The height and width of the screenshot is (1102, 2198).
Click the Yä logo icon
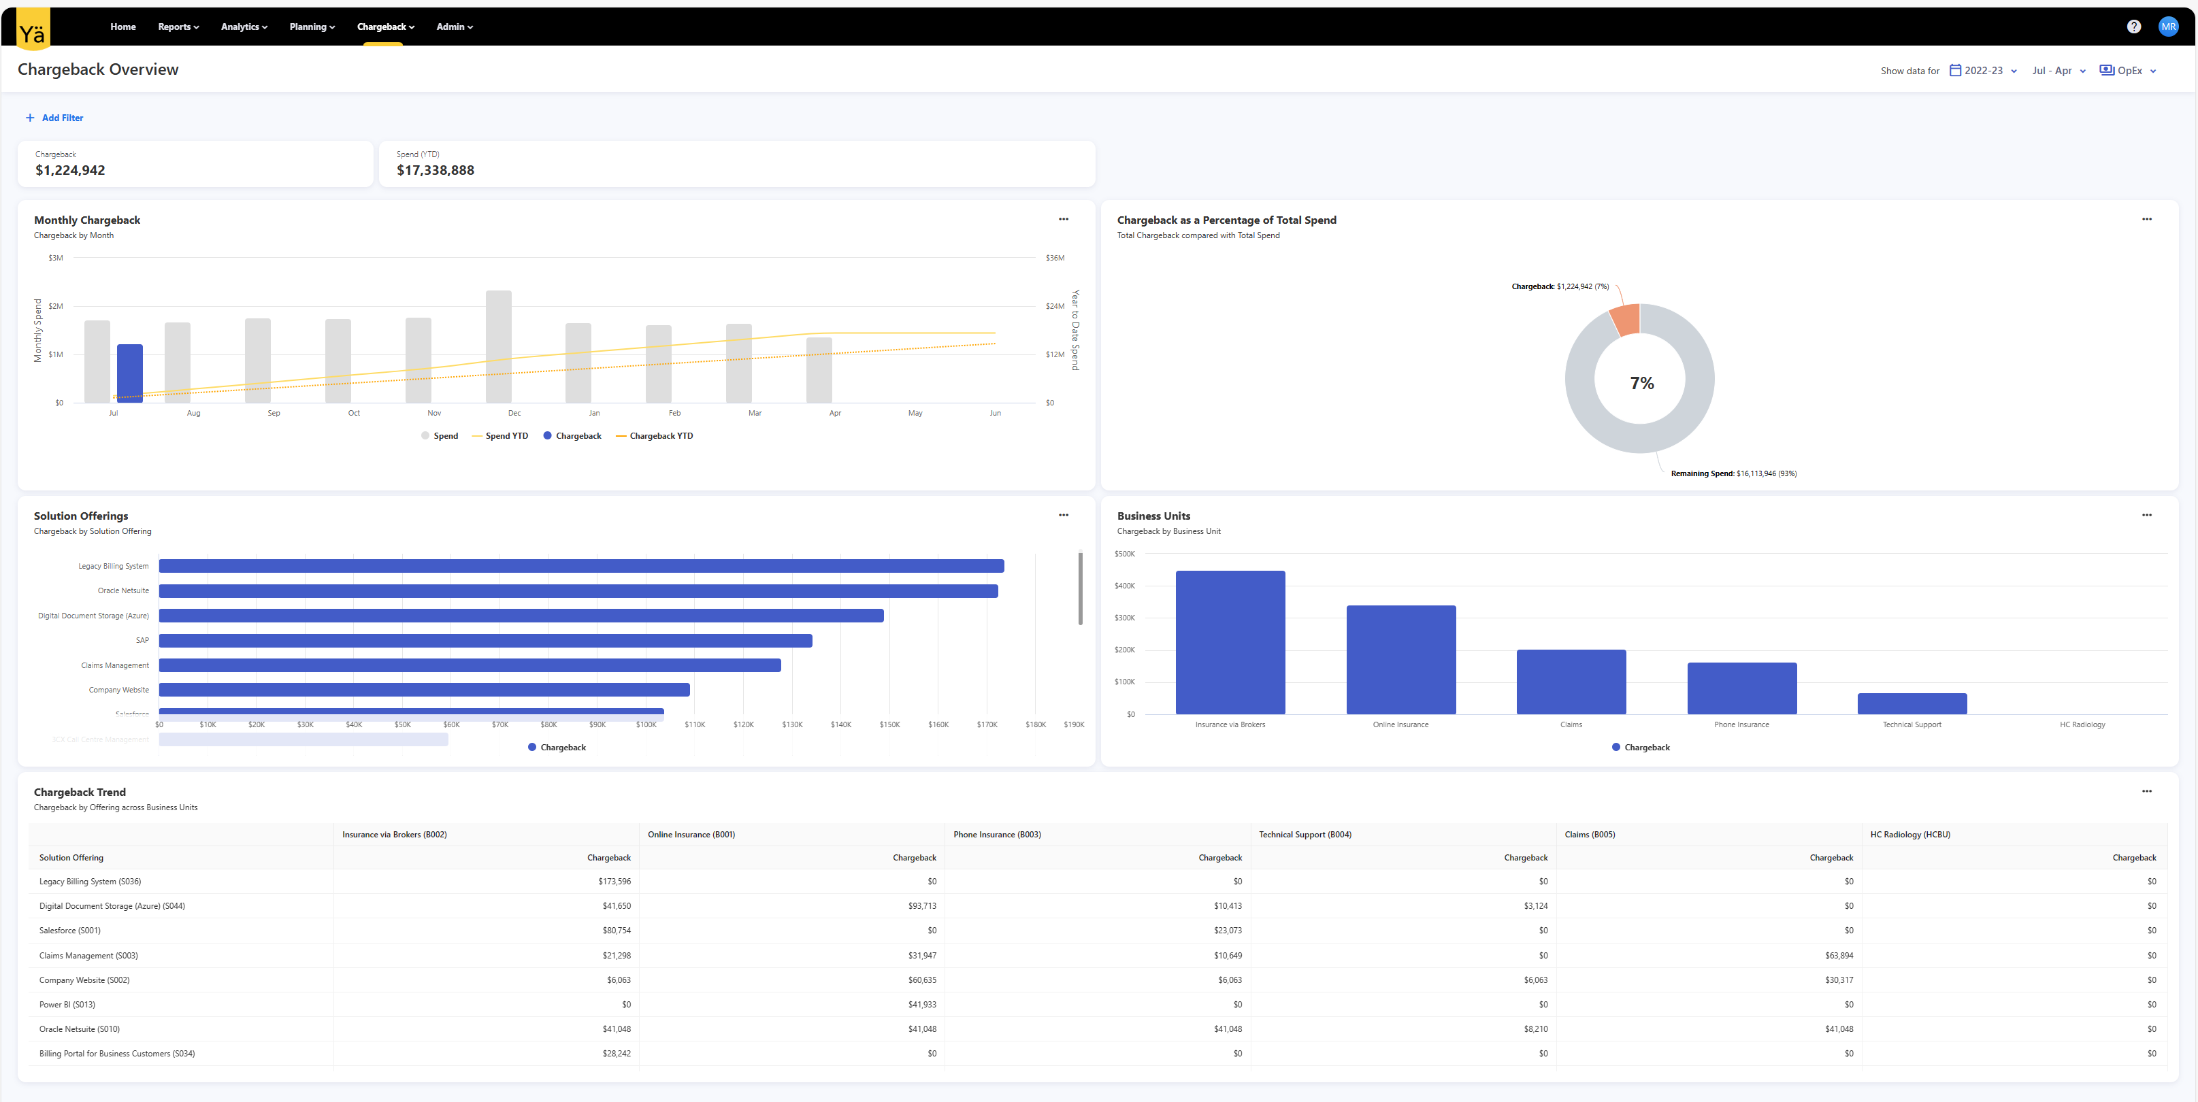(33, 30)
